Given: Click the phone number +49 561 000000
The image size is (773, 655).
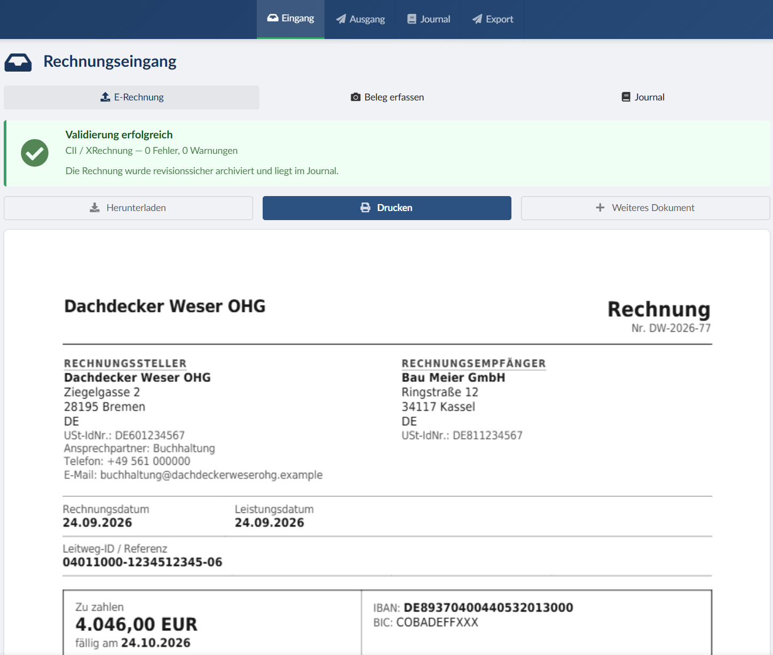Looking at the screenshot, I should [149, 461].
